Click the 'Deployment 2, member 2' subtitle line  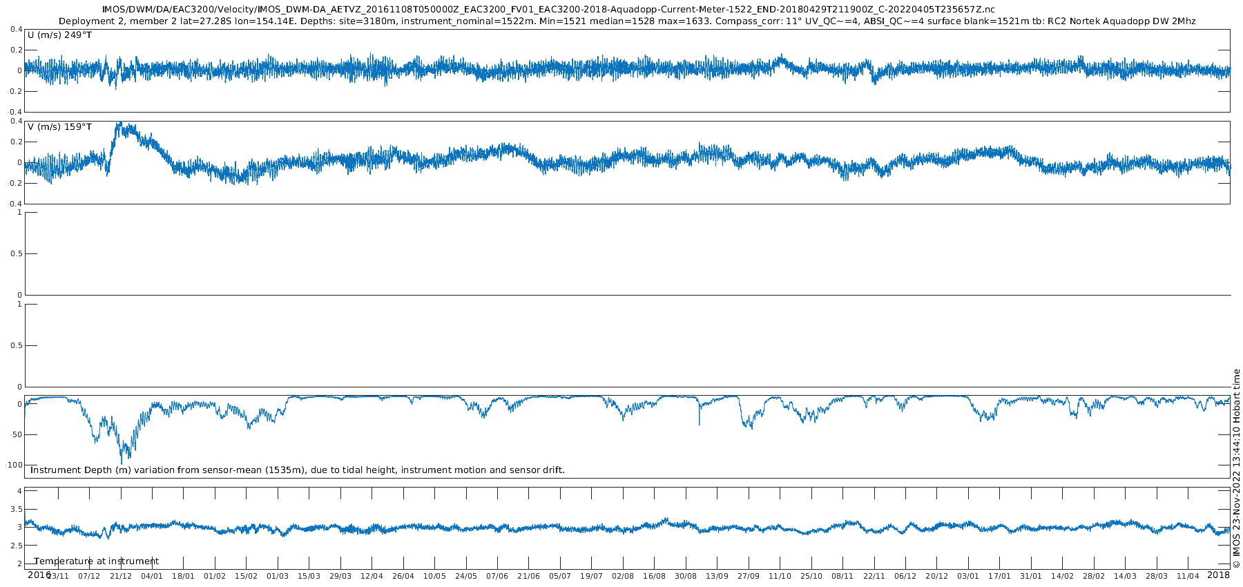[x=627, y=21]
